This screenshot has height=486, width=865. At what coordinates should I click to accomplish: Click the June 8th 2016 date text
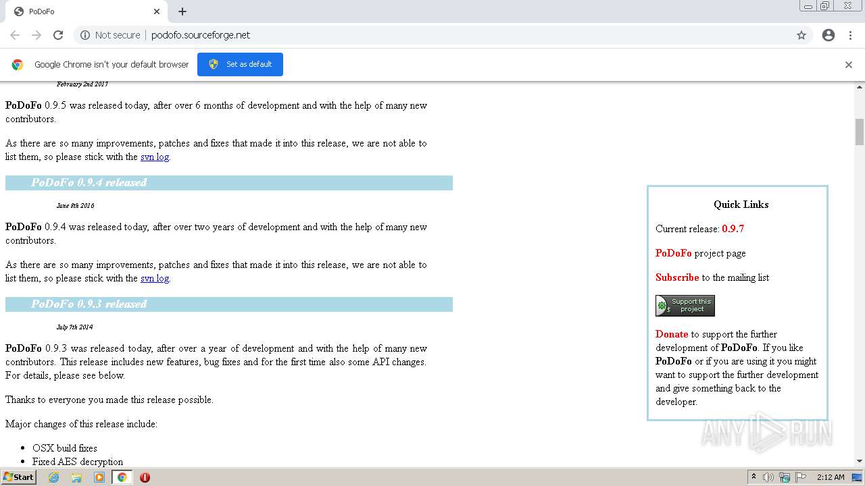[x=76, y=205]
